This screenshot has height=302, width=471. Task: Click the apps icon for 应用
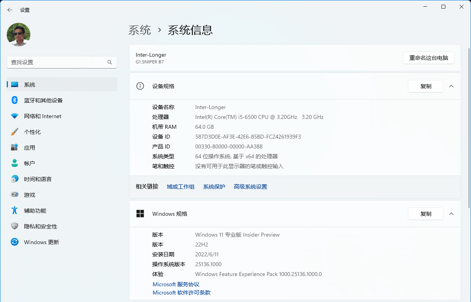click(15, 147)
